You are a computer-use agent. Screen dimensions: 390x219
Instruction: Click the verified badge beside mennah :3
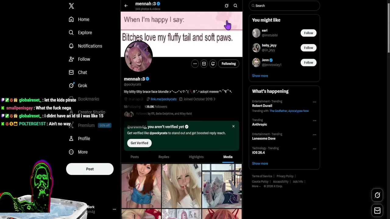[x=147, y=79]
